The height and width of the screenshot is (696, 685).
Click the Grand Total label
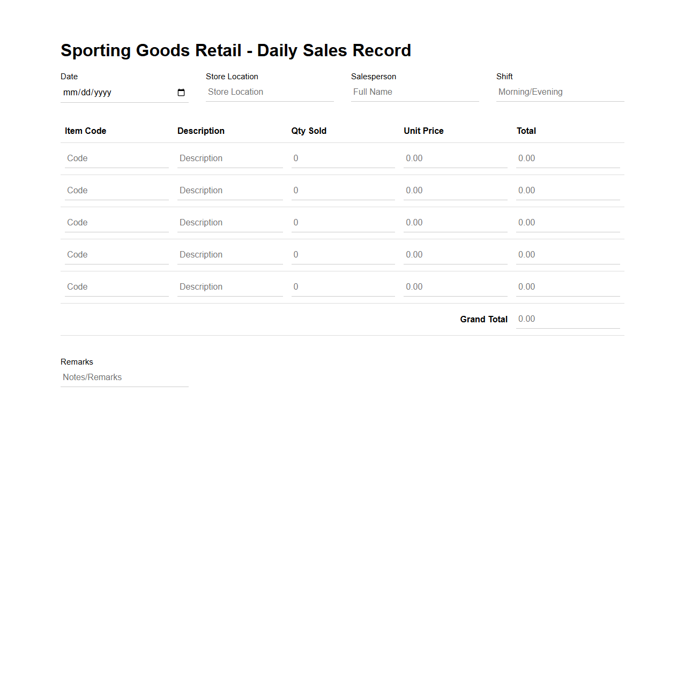pyautogui.click(x=483, y=319)
